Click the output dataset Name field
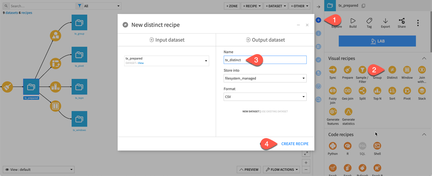 click(265, 60)
